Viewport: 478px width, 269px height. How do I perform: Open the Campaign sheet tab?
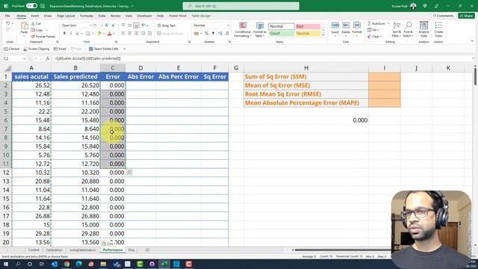[54, 250]
